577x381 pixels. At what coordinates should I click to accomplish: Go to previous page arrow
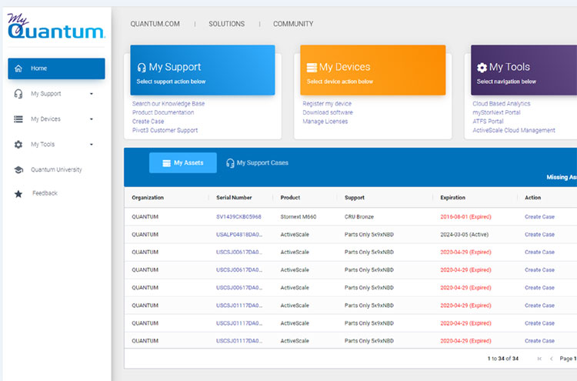point(552,359)
